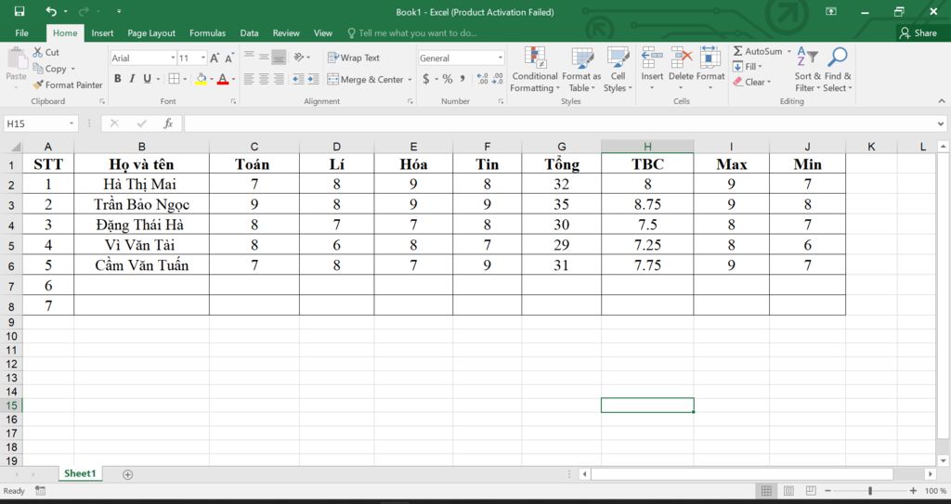The image size is (951, 504).
Task: Open the font name dropdown showing Arial
Action: (172, 58)
